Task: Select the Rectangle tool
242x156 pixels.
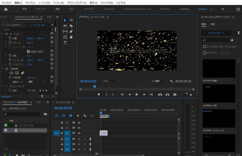Action: 65,37
